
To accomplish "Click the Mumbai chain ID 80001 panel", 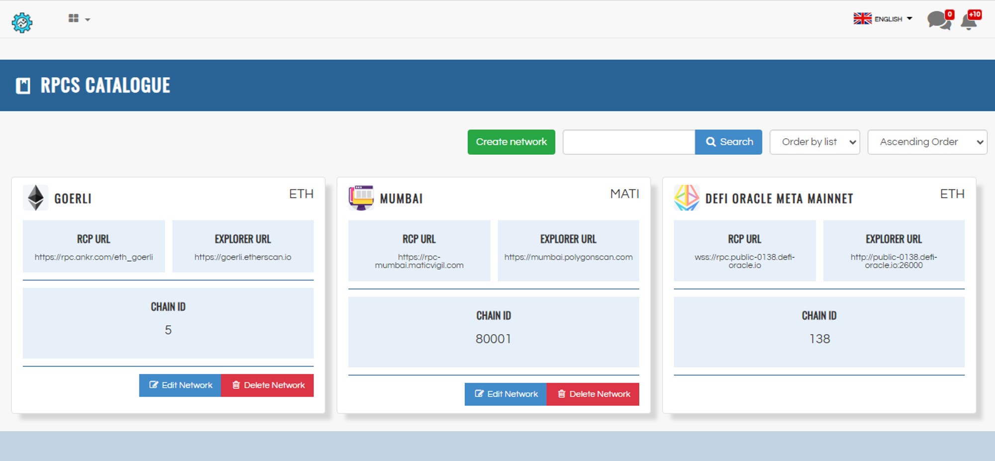I will point(494,332).
